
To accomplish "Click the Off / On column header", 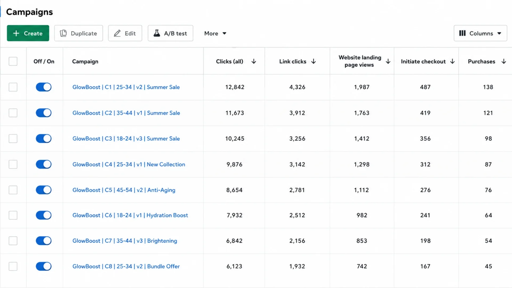I will click(44, 62).
